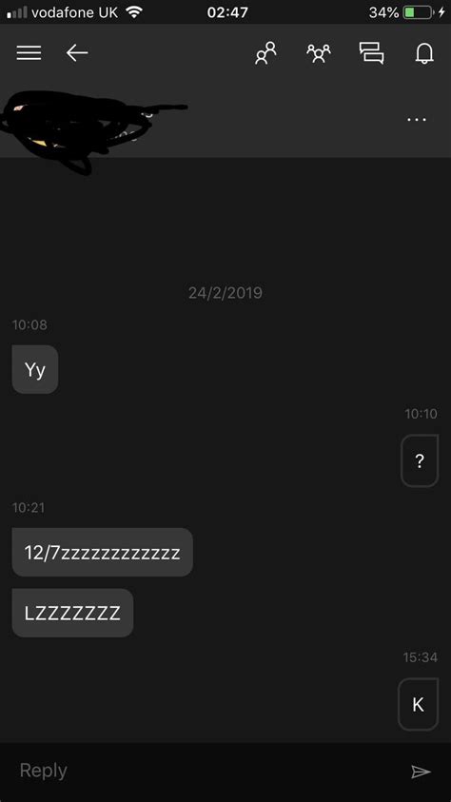Tap the redacted contact name header

pyautogui.click(x=94, y=132)
